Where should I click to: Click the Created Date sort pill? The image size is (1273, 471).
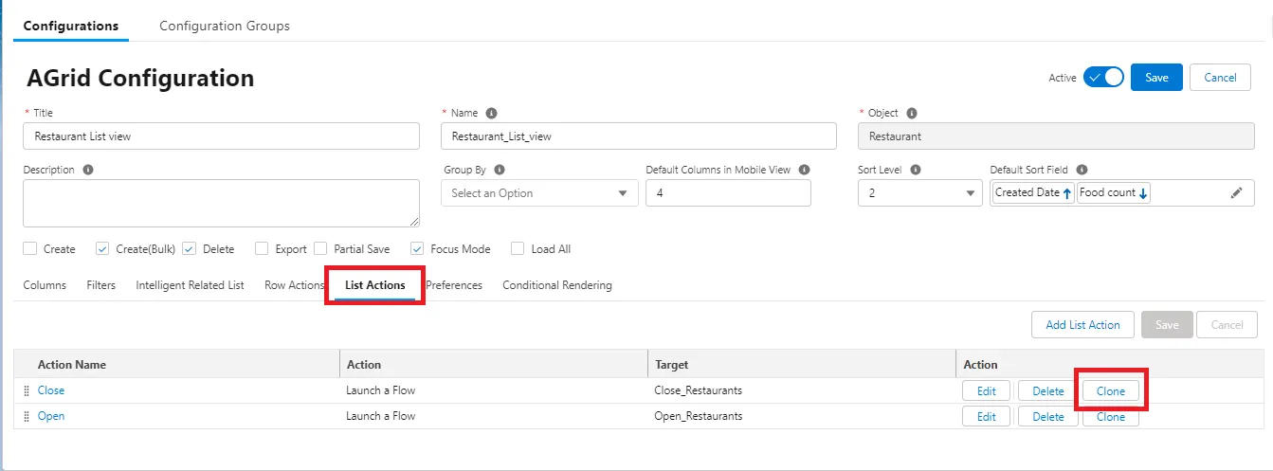point(1033,193)
